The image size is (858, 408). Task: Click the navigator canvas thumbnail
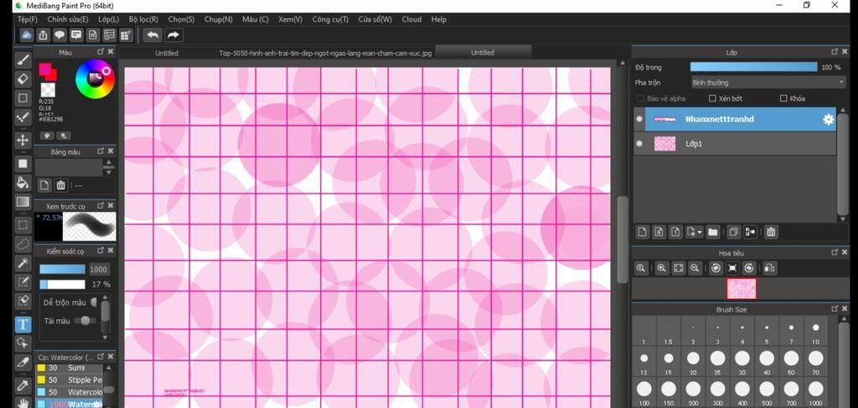[x=742, y=289]
